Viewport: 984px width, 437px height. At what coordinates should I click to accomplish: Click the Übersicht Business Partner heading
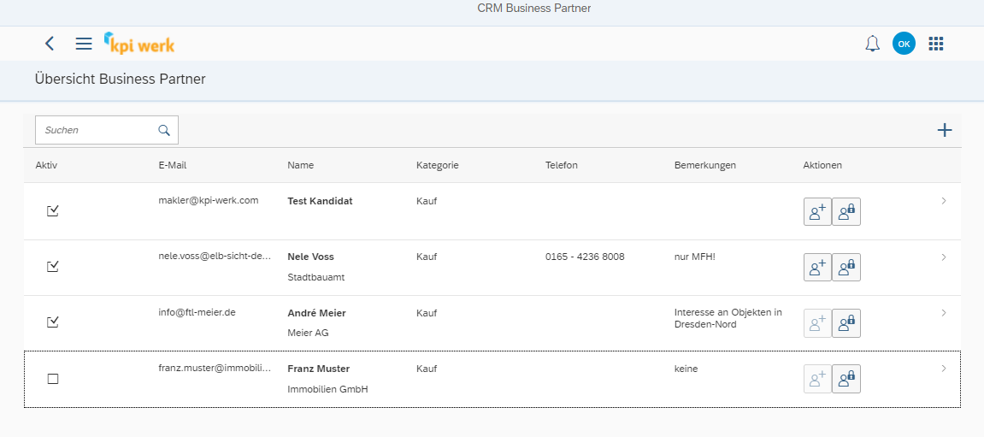pos(120,80)
